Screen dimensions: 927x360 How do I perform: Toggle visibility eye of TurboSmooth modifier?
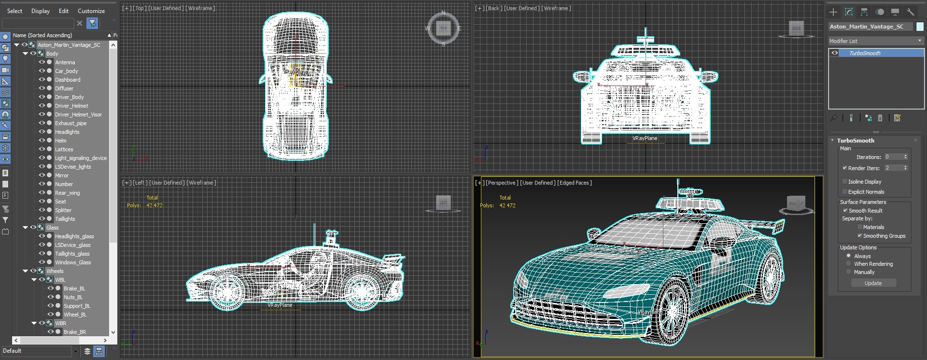coord(835,53)
